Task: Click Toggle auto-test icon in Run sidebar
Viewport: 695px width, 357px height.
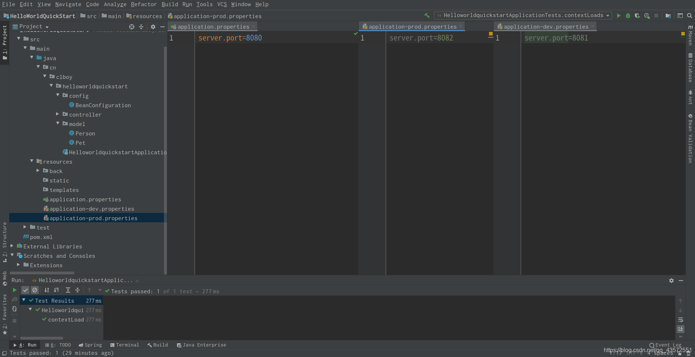Action: [x=14, y=309]
